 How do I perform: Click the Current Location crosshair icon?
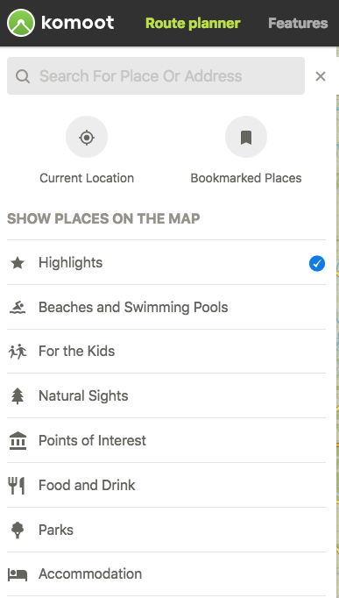87,137
